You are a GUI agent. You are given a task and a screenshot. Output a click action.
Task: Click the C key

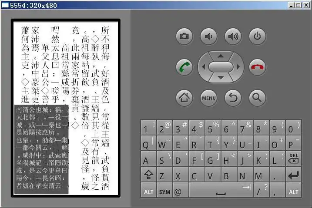[x=197, y=175]
